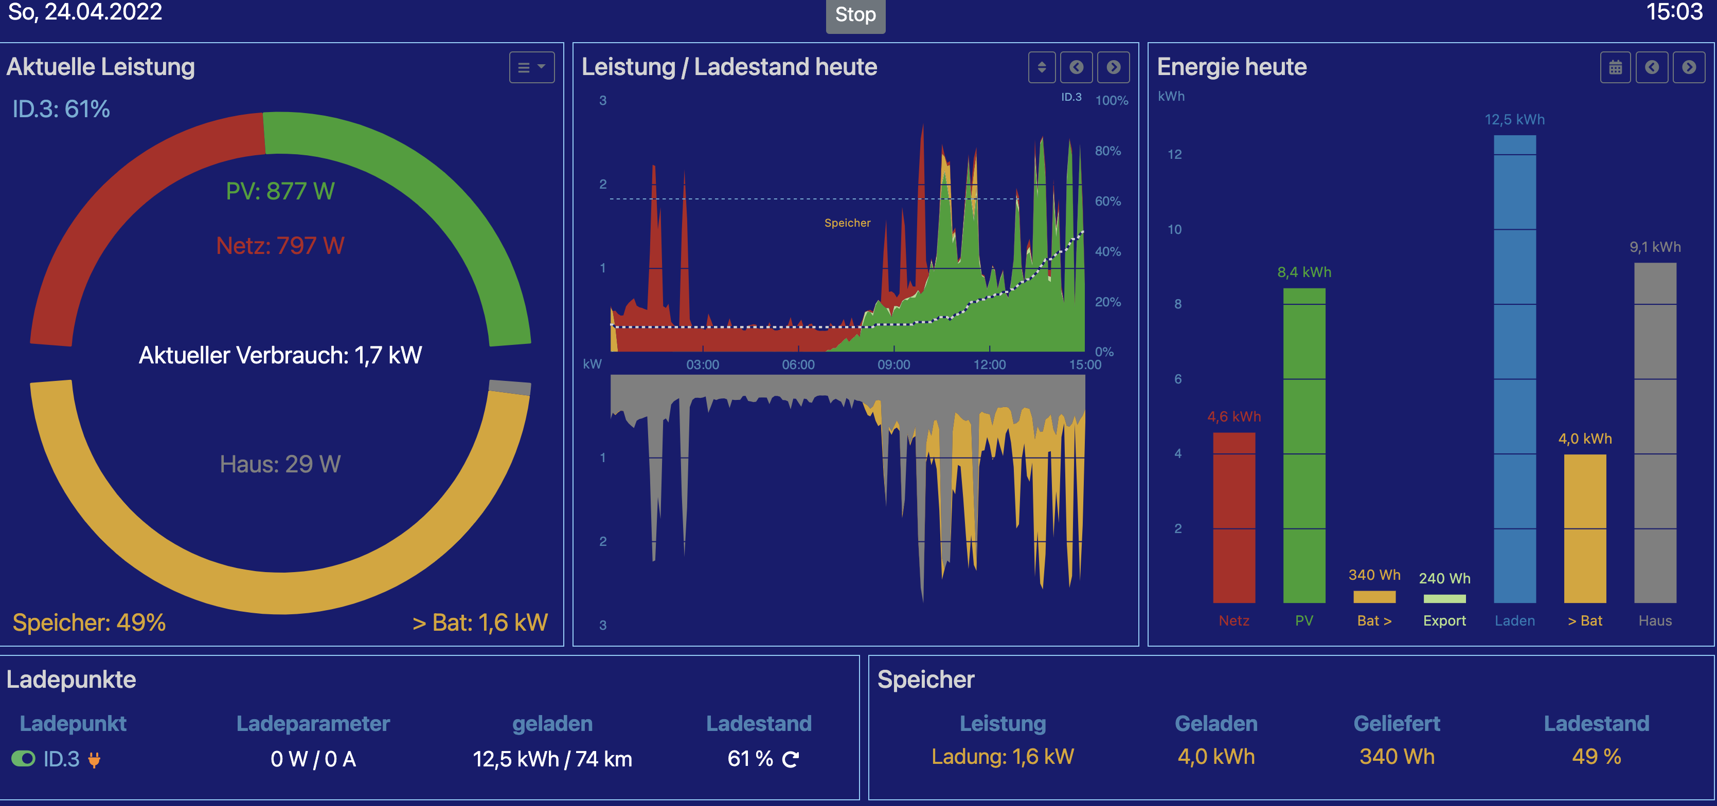Click the green PV bar
The width and height of the screenshot is (1717, 806).
point(1304,446)
